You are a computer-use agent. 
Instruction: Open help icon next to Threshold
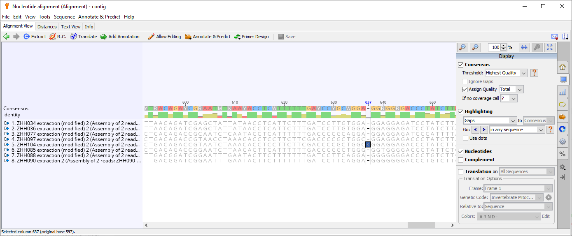pos(534,73)
